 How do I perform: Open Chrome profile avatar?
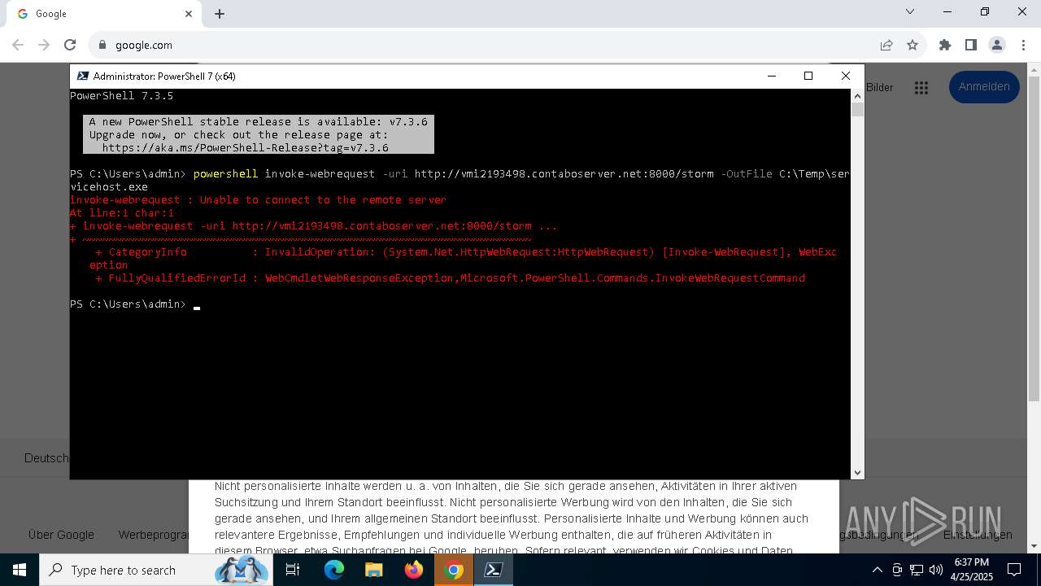point(997,46)
